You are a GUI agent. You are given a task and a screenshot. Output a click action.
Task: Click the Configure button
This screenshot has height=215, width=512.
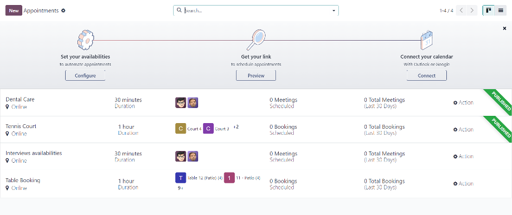(x=85, y=76)
